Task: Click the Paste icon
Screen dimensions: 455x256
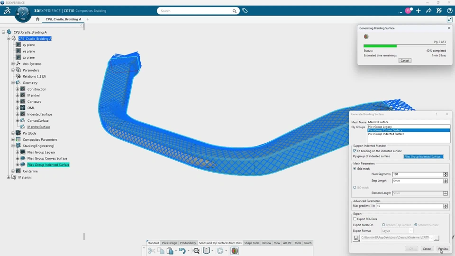Action: coord(170,251)
